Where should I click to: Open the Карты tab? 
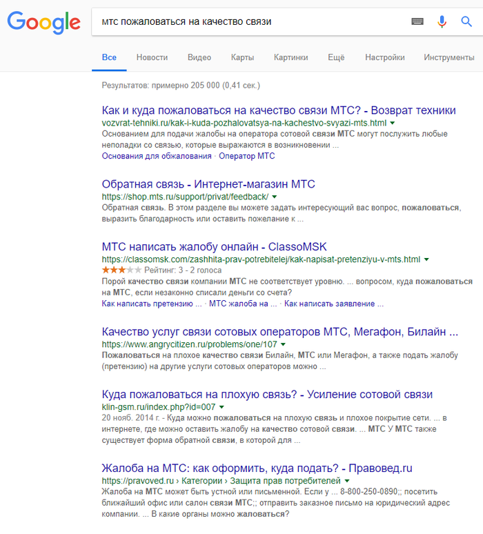(x=242, y=57)
